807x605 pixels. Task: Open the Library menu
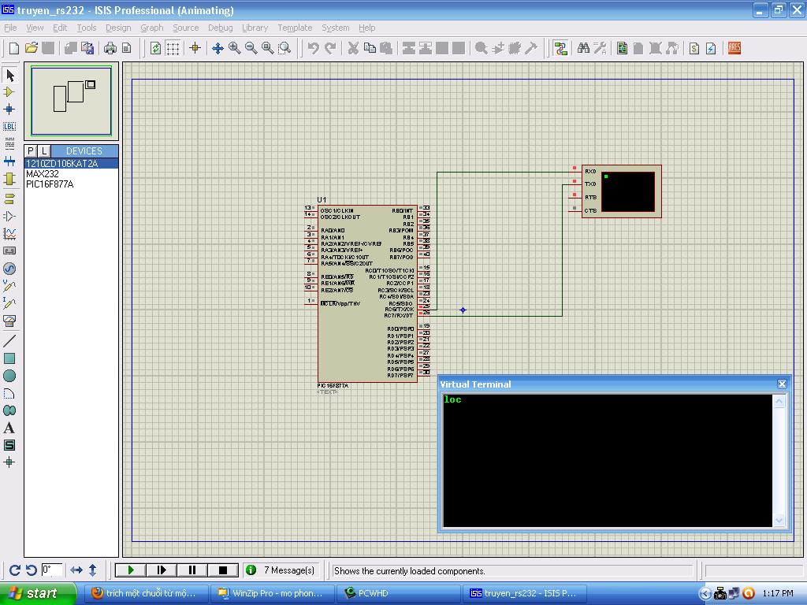(255, 28)
